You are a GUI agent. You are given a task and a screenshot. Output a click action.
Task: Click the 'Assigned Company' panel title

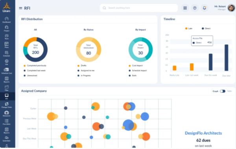click(34, 91)
